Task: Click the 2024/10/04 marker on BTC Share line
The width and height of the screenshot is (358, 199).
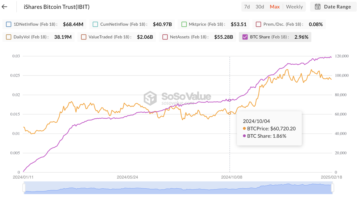Action: (230, 100)
